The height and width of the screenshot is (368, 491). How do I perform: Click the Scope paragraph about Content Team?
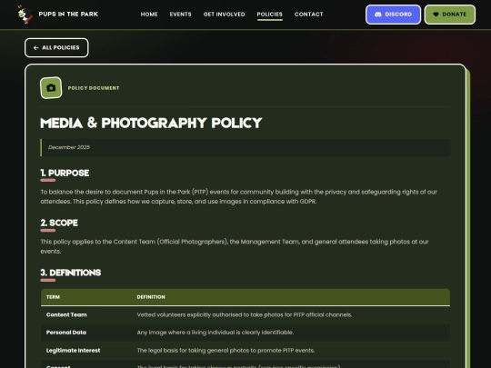coord(235,246)
